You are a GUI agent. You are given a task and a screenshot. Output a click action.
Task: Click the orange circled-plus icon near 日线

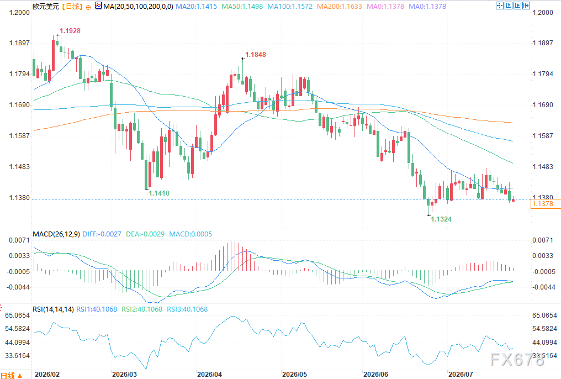[88, 7]
